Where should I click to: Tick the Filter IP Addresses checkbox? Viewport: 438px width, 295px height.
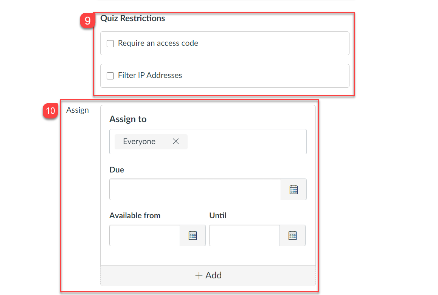110,76
